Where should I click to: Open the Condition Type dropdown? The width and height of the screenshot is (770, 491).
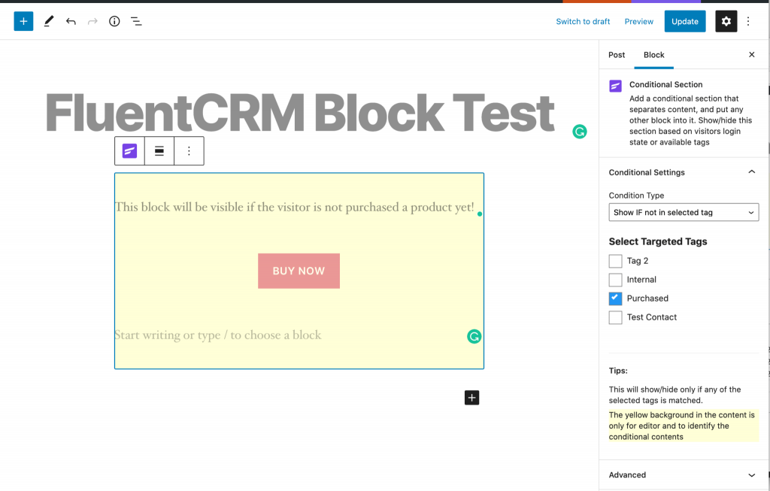pyautogui.click(x=683, y=212)
